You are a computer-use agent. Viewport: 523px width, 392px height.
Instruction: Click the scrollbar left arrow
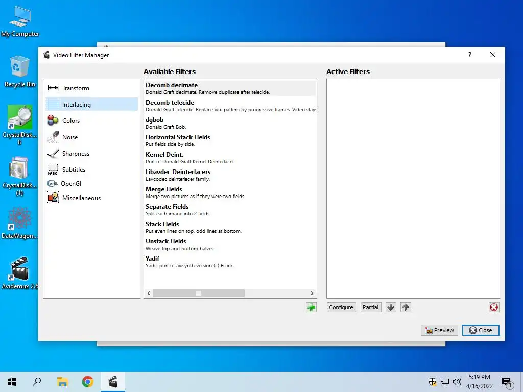click(x=149, y=293)
